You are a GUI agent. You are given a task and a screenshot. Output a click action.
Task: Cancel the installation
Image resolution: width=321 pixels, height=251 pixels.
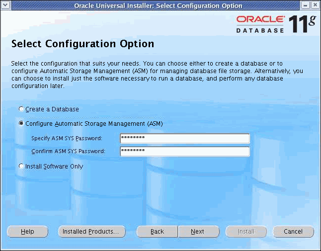click(x=293, y=232)
